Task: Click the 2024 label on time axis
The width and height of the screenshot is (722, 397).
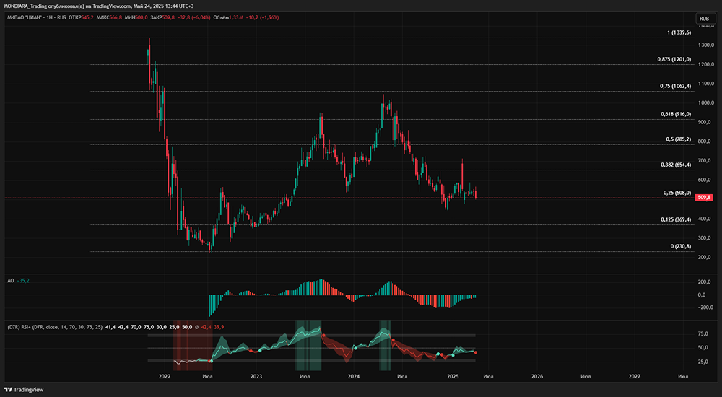Action: pyautogui.click(x=354, y=376)
